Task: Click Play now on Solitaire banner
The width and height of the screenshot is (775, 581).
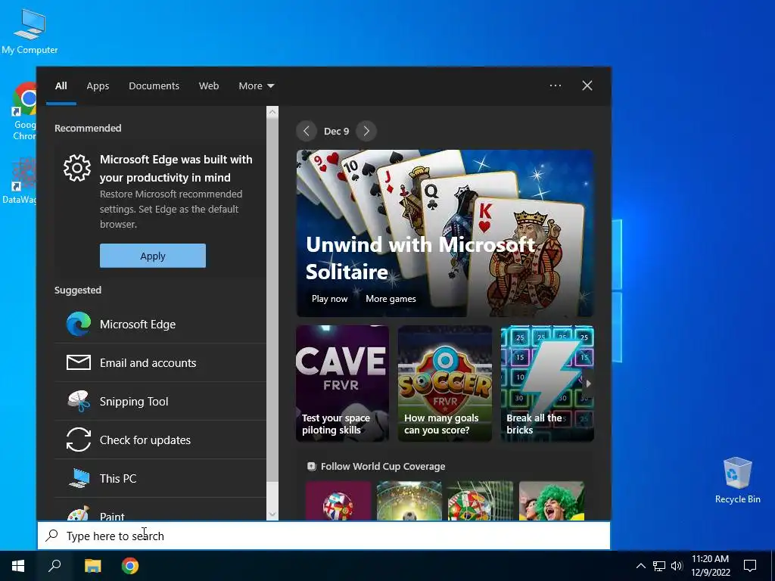Action: click(330, 298)
